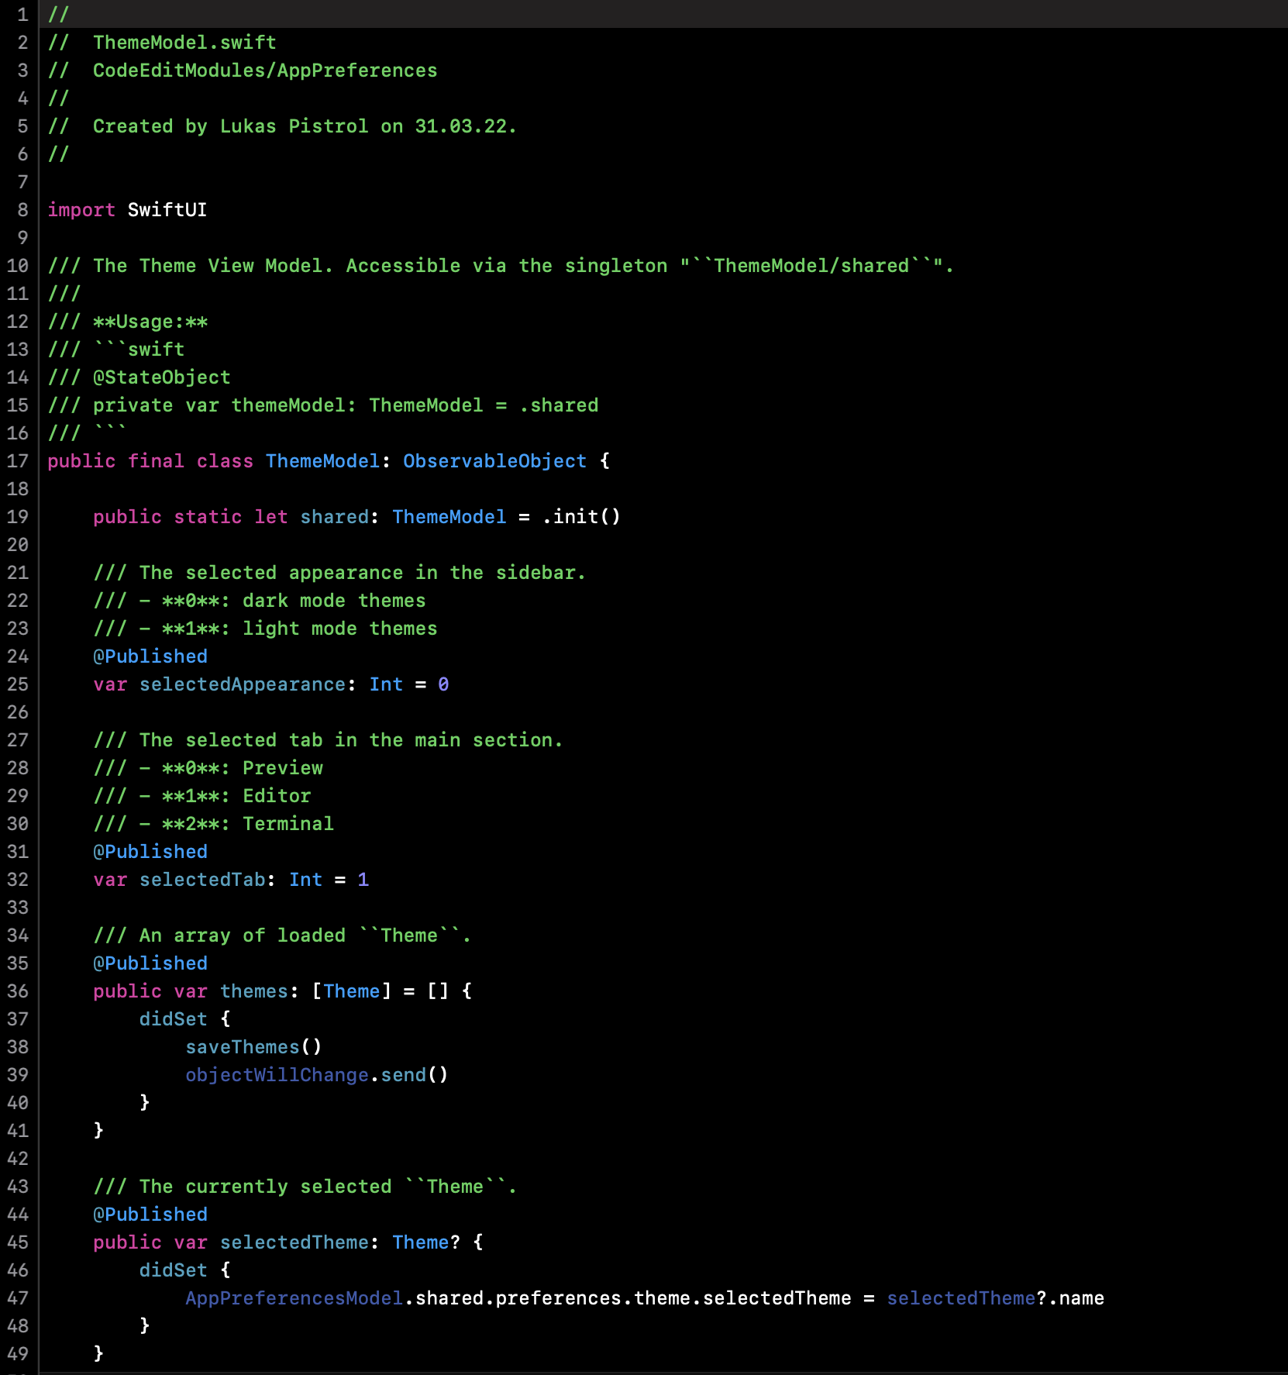Select the selectedTheme property name on line 45
The image size is (1288, 1375).
[293, 1242]
